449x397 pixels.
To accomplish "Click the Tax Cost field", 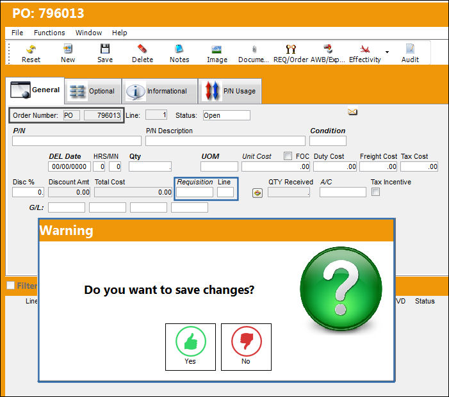I will (x=420, y=166).
